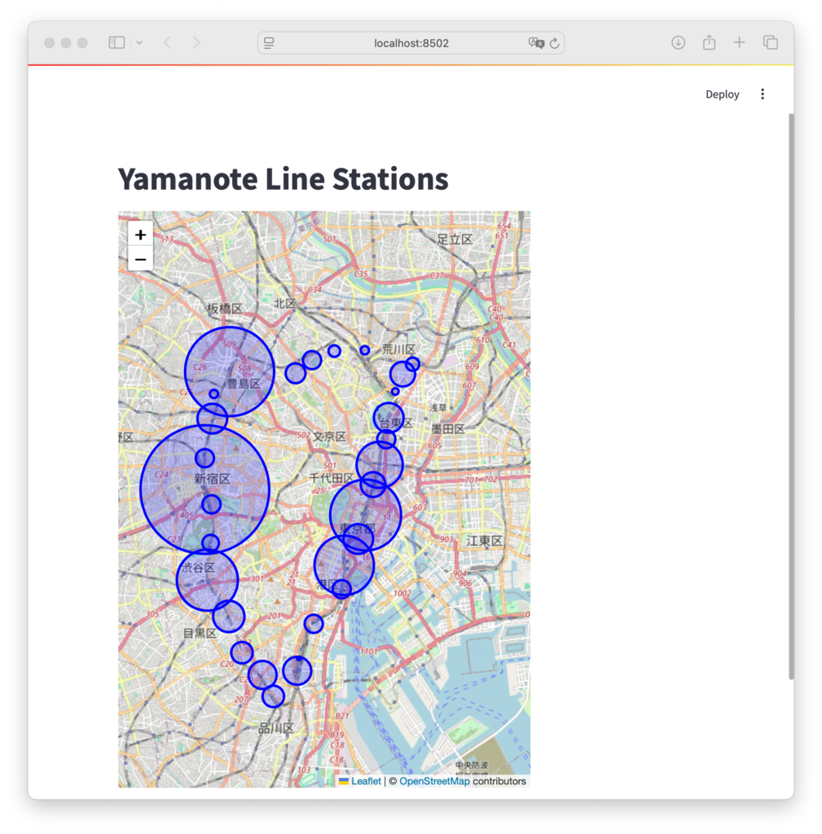This screenshot has height=834, width=822.
Task: Open the OpenStreetMap link
Action: coord(433,781)
